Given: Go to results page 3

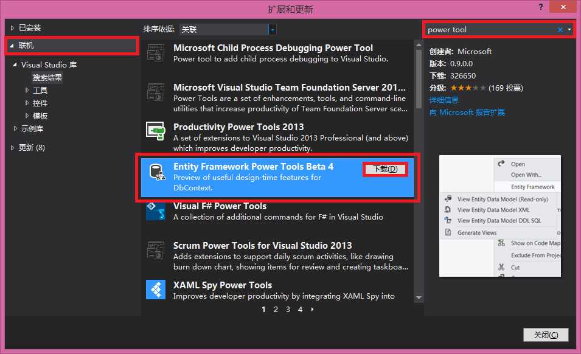Looking at the screenshot, I should 288,309.
